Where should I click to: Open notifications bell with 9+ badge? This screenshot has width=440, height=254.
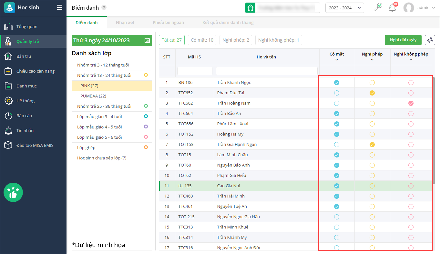pos(393,8)
